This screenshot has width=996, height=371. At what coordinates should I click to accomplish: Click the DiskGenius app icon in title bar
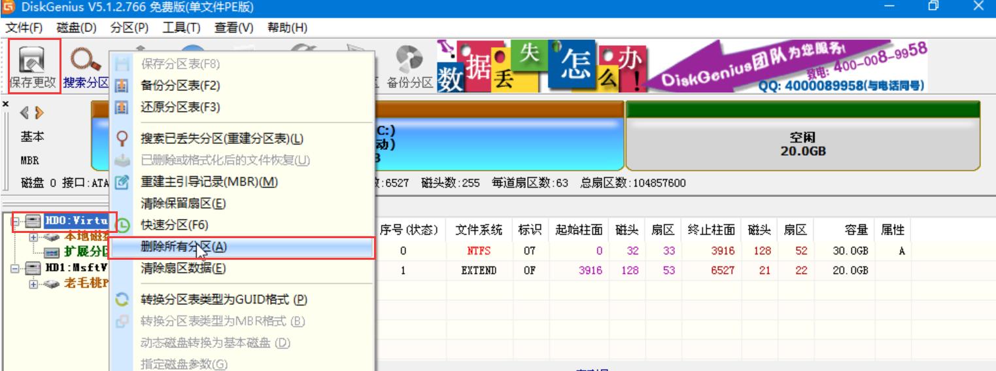pos(9,7)
